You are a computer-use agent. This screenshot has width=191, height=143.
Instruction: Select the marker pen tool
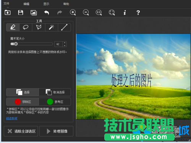coord(13,27)
